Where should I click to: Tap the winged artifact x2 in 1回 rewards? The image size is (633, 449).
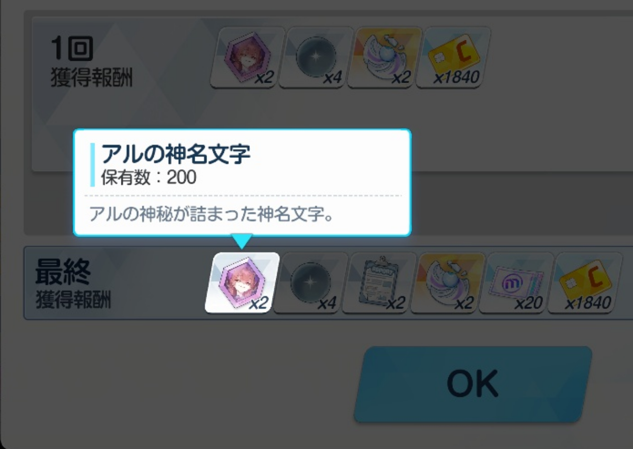[x=385, y=57]
